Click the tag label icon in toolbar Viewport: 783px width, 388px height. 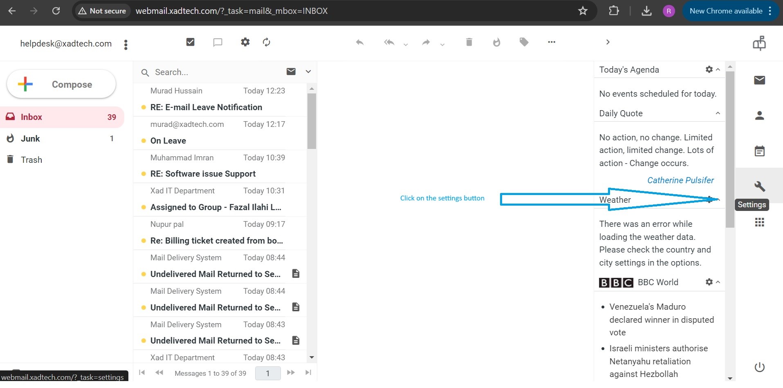point(524,42)
